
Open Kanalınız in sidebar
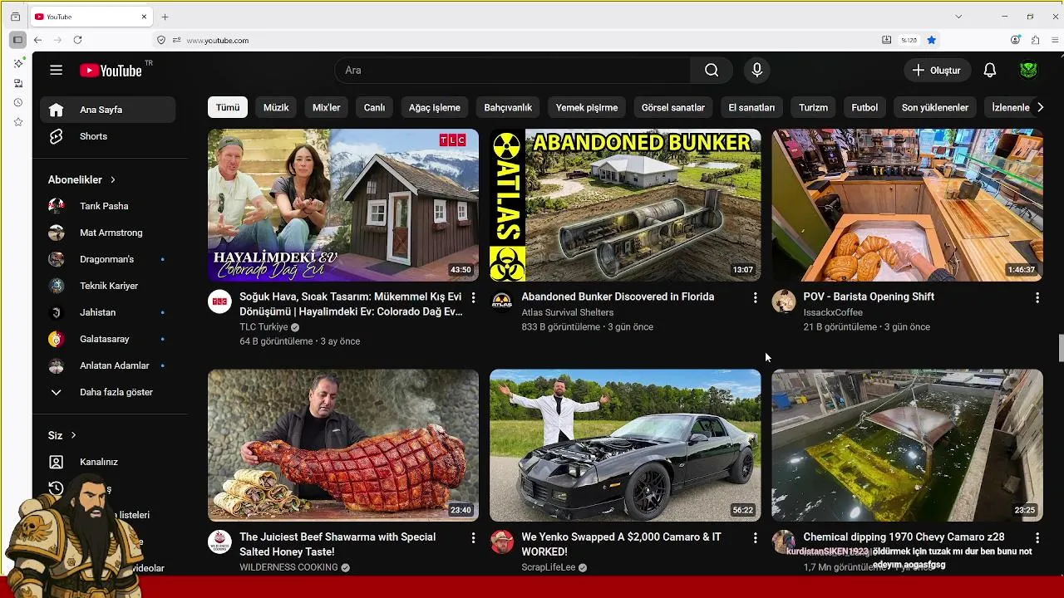(108, 462)
